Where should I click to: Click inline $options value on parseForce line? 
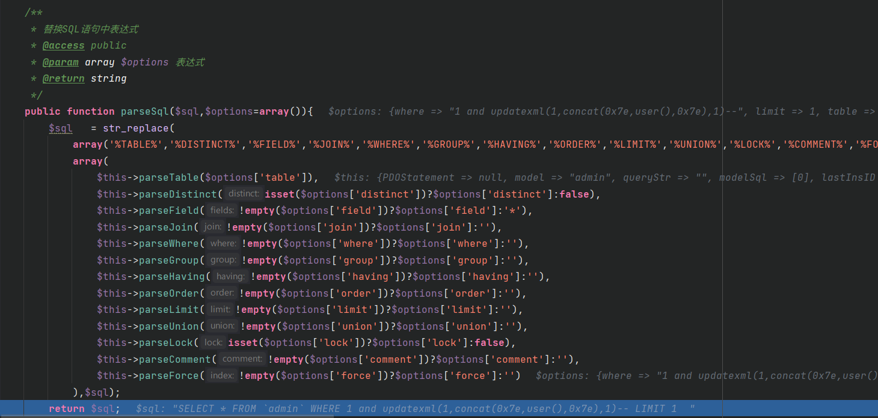coord(707,376)
